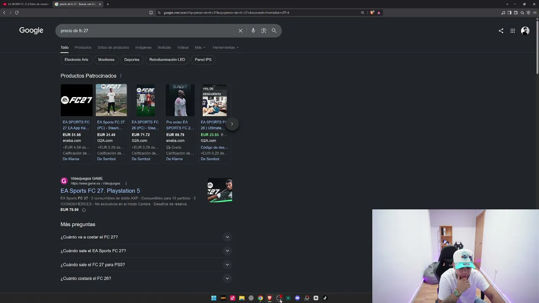Viewport: 539px width, 303px height.
Task: Open Brave Shields lion icon
Action: point(372,13)
